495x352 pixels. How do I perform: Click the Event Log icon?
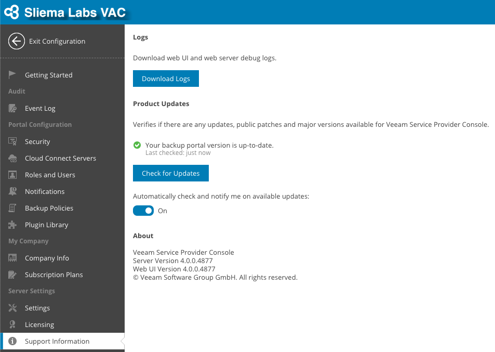click(x=12, y=108)
